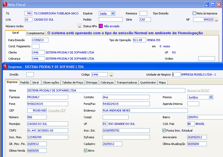Click the Unidade de Negócio field
The height and width of the screenshot is (157, 223).
pyautogui.click(x=176, y=75)
